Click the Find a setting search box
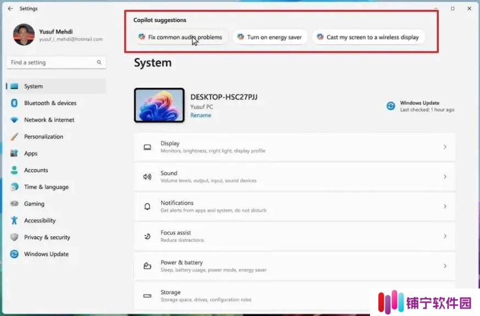 [56, 63]
